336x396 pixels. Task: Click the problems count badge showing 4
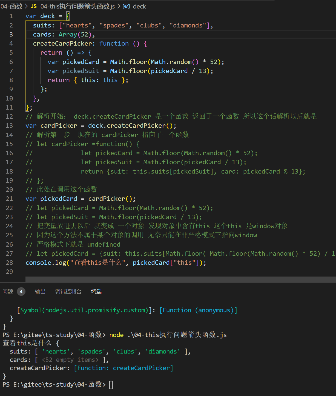pos(21,292)
